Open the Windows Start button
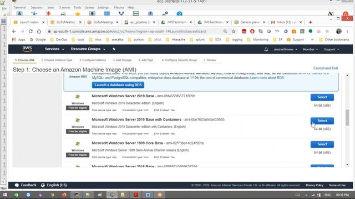 5,195
